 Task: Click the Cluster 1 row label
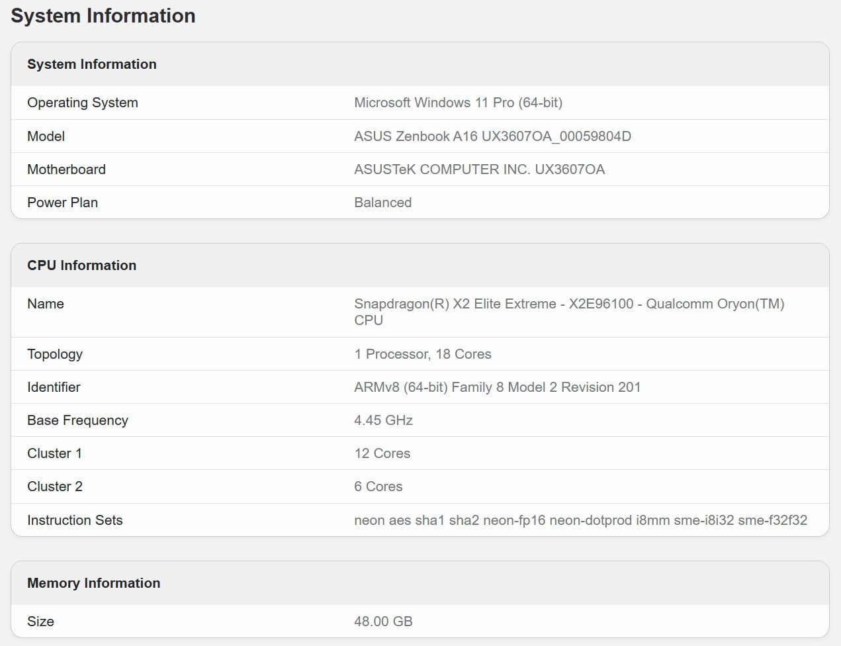54,453
